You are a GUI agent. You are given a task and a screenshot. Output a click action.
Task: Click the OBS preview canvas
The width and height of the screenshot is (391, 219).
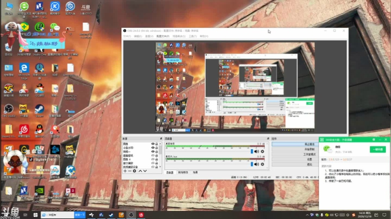(235, 87)
